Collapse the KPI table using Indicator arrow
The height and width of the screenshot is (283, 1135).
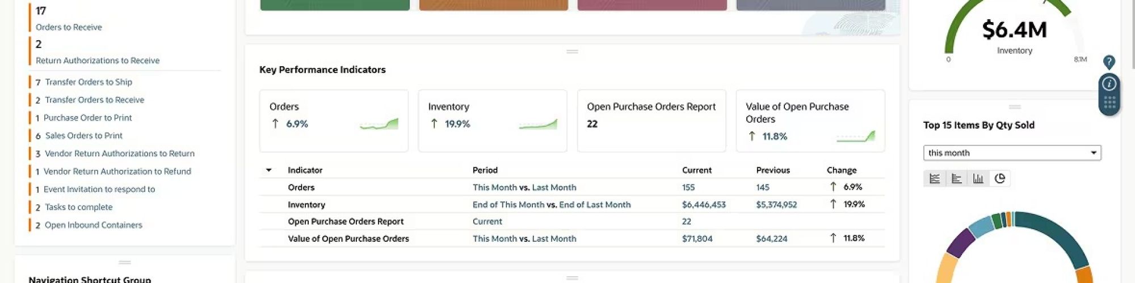269,170
